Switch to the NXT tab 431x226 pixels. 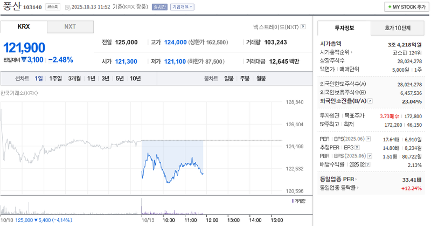[x=70, y=26]
